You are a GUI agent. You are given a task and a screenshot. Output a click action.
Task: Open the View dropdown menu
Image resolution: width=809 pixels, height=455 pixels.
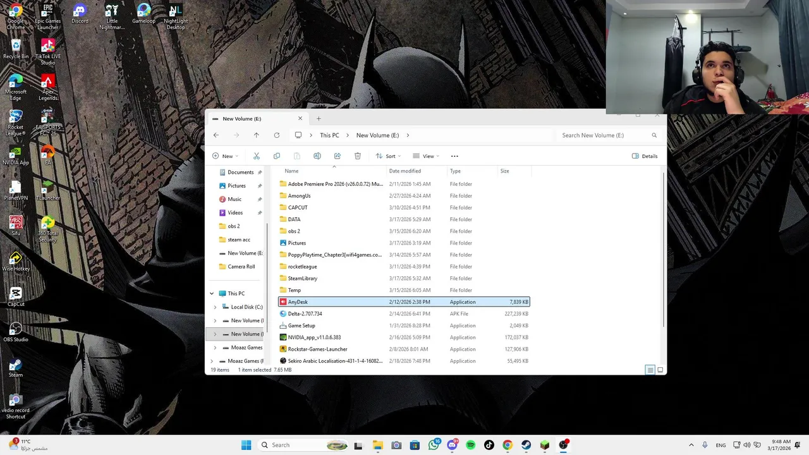426,156
